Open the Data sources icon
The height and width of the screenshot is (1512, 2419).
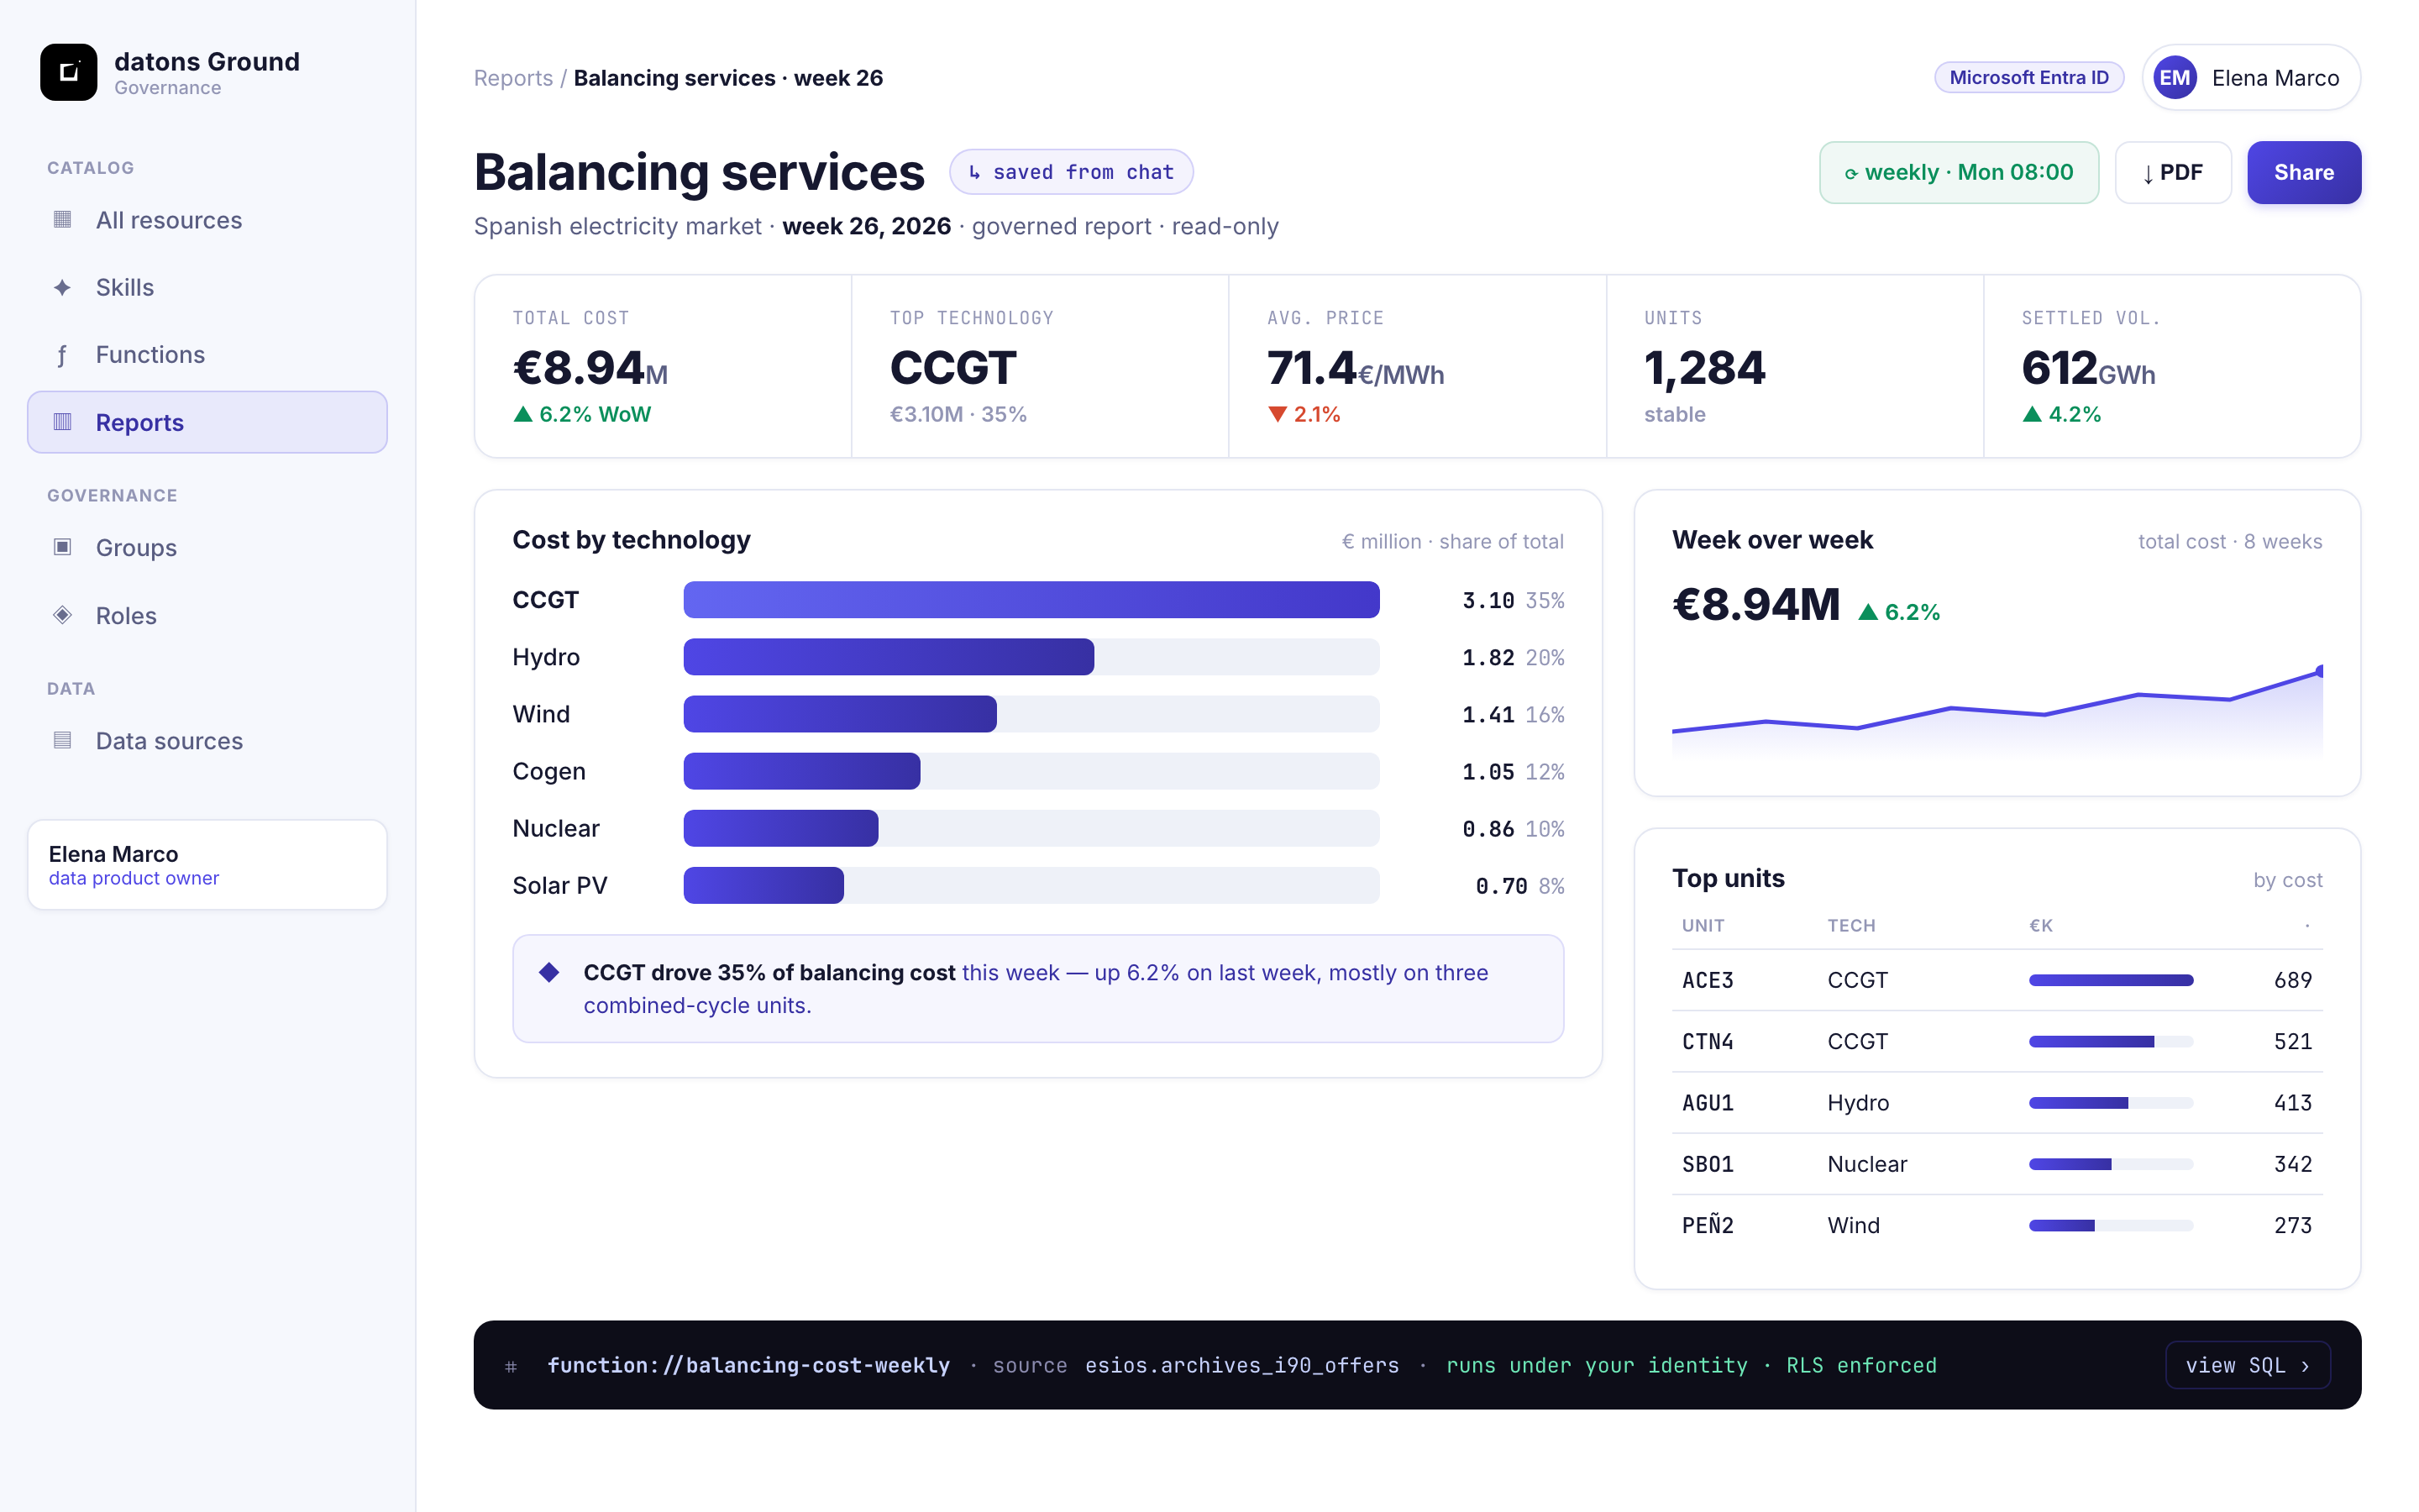coord(62,740)
